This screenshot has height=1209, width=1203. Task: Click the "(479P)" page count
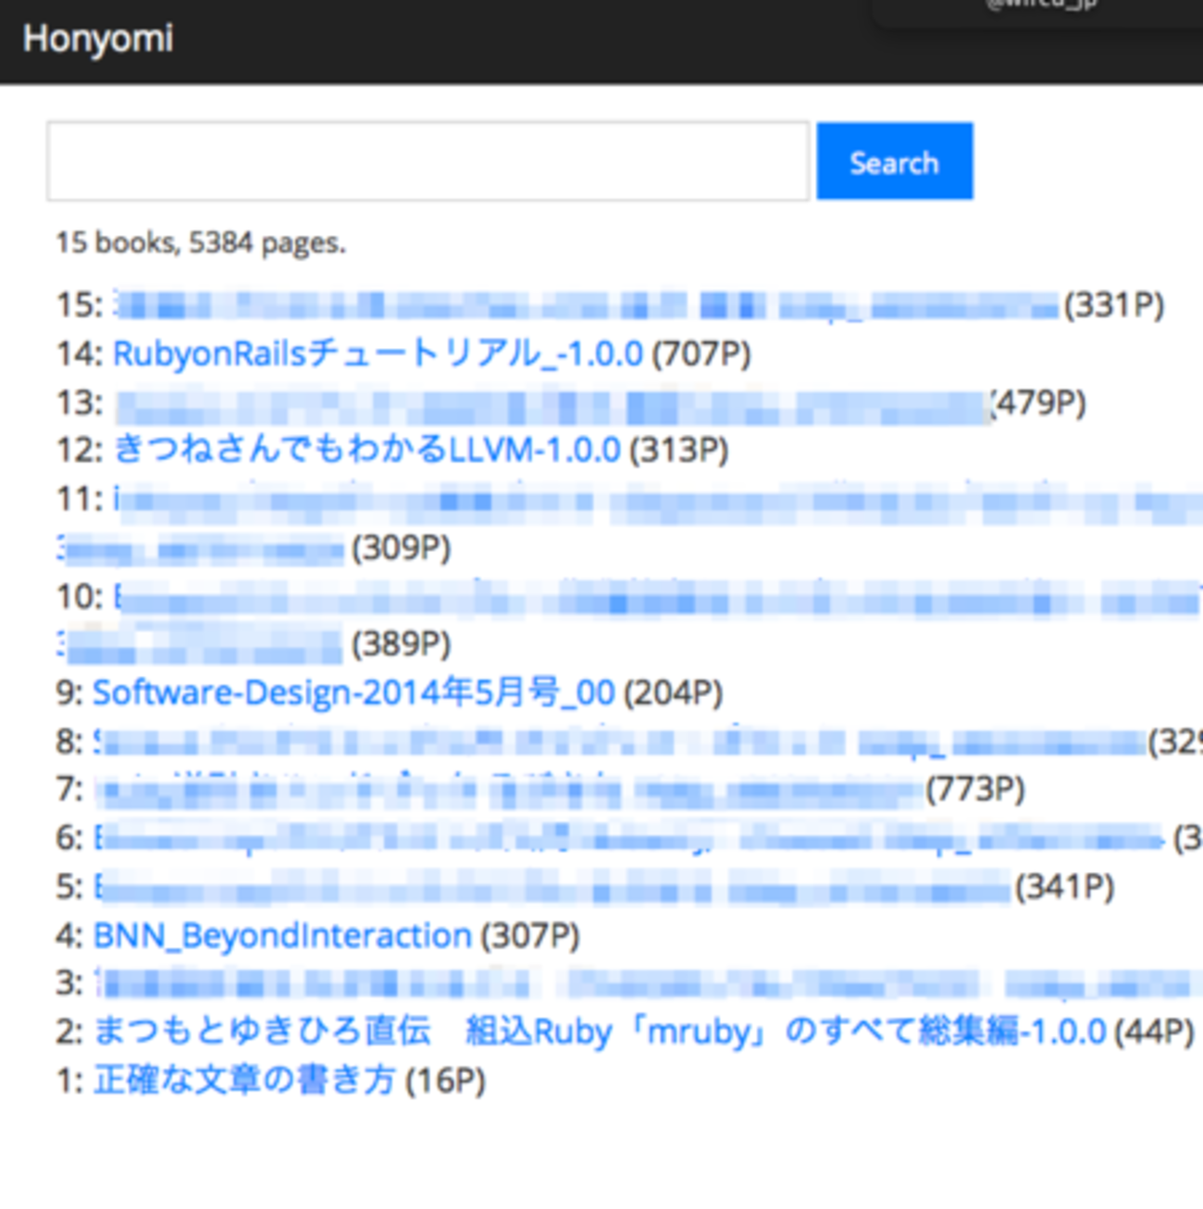point(1038,404)
